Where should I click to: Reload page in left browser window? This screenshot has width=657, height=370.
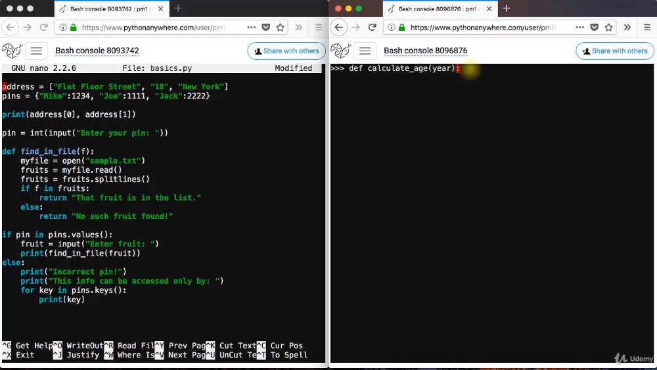pos(43,27)
